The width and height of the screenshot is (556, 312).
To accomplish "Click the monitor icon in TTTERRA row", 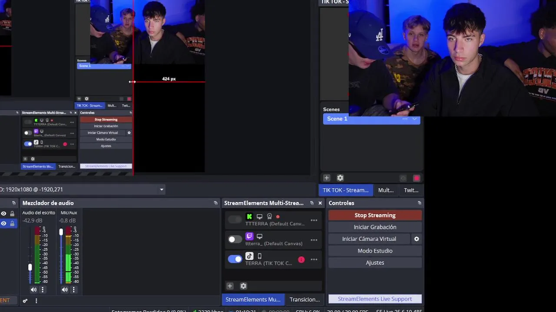I will click(259, 216).
